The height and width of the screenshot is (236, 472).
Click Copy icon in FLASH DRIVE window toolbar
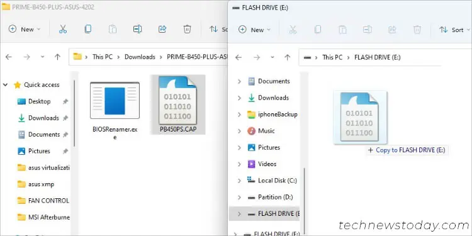pos(318,30)
